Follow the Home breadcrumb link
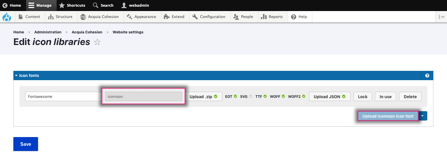 pyautogui.click(x=19, y=32)
